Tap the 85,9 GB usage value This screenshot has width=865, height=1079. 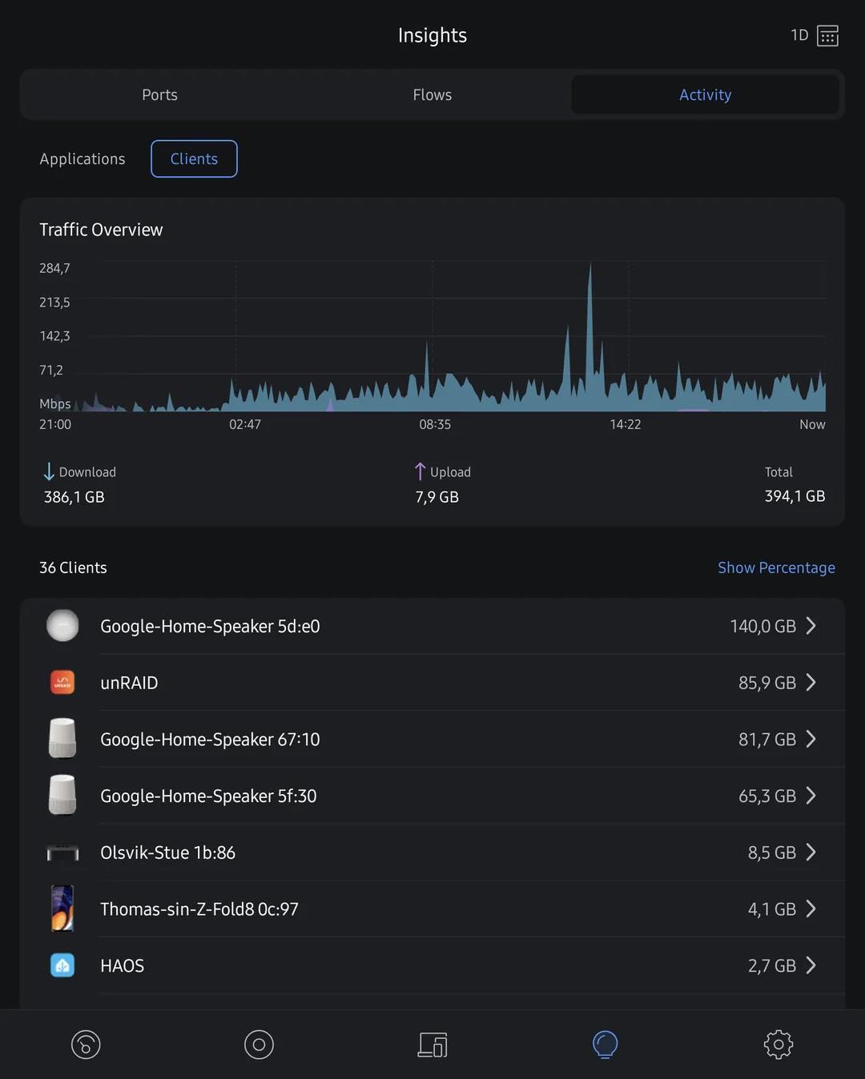click(x=767, y=683)
